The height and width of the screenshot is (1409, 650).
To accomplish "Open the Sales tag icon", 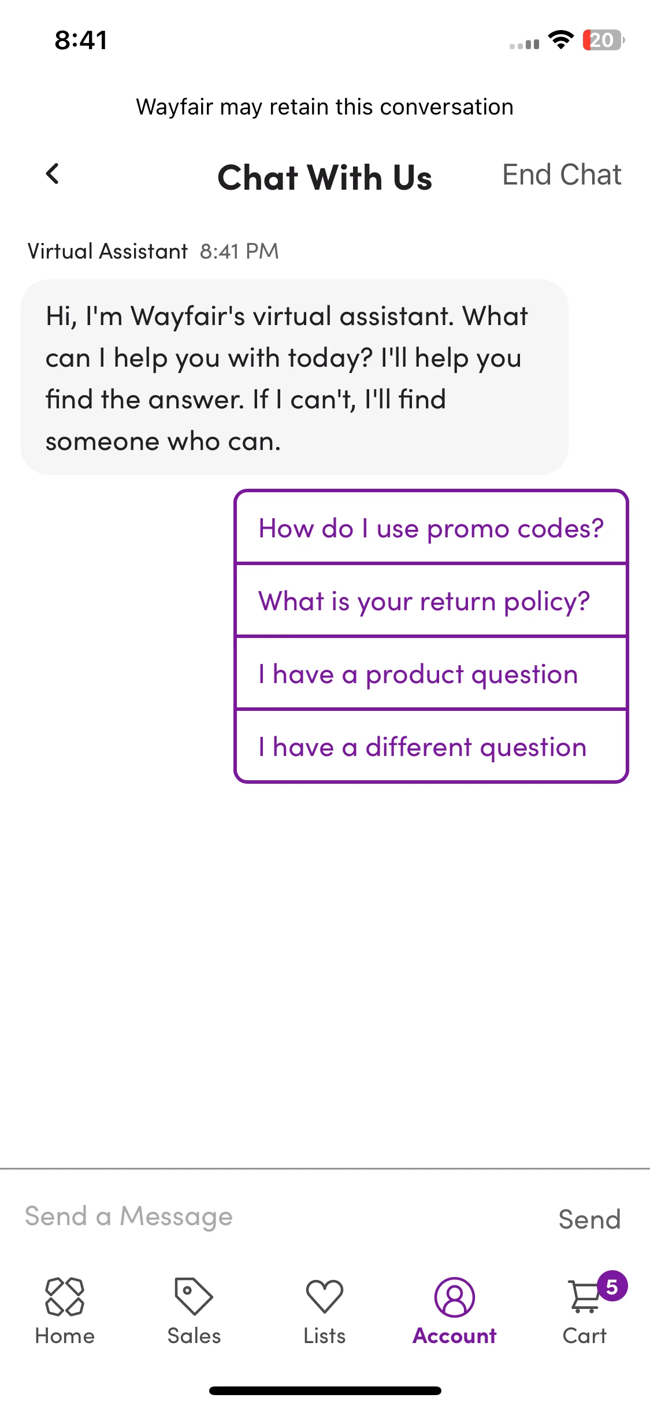I will (x=194, y=1297).
